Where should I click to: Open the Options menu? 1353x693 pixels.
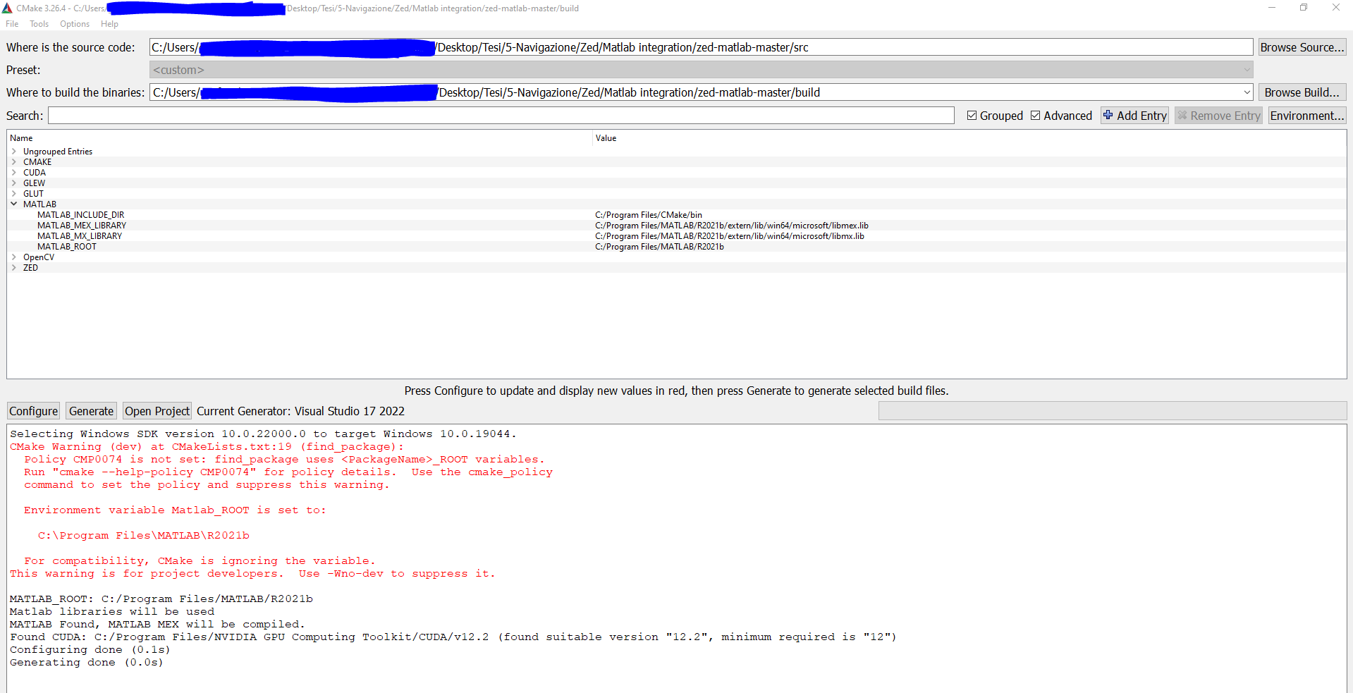[x=75, y=24]
